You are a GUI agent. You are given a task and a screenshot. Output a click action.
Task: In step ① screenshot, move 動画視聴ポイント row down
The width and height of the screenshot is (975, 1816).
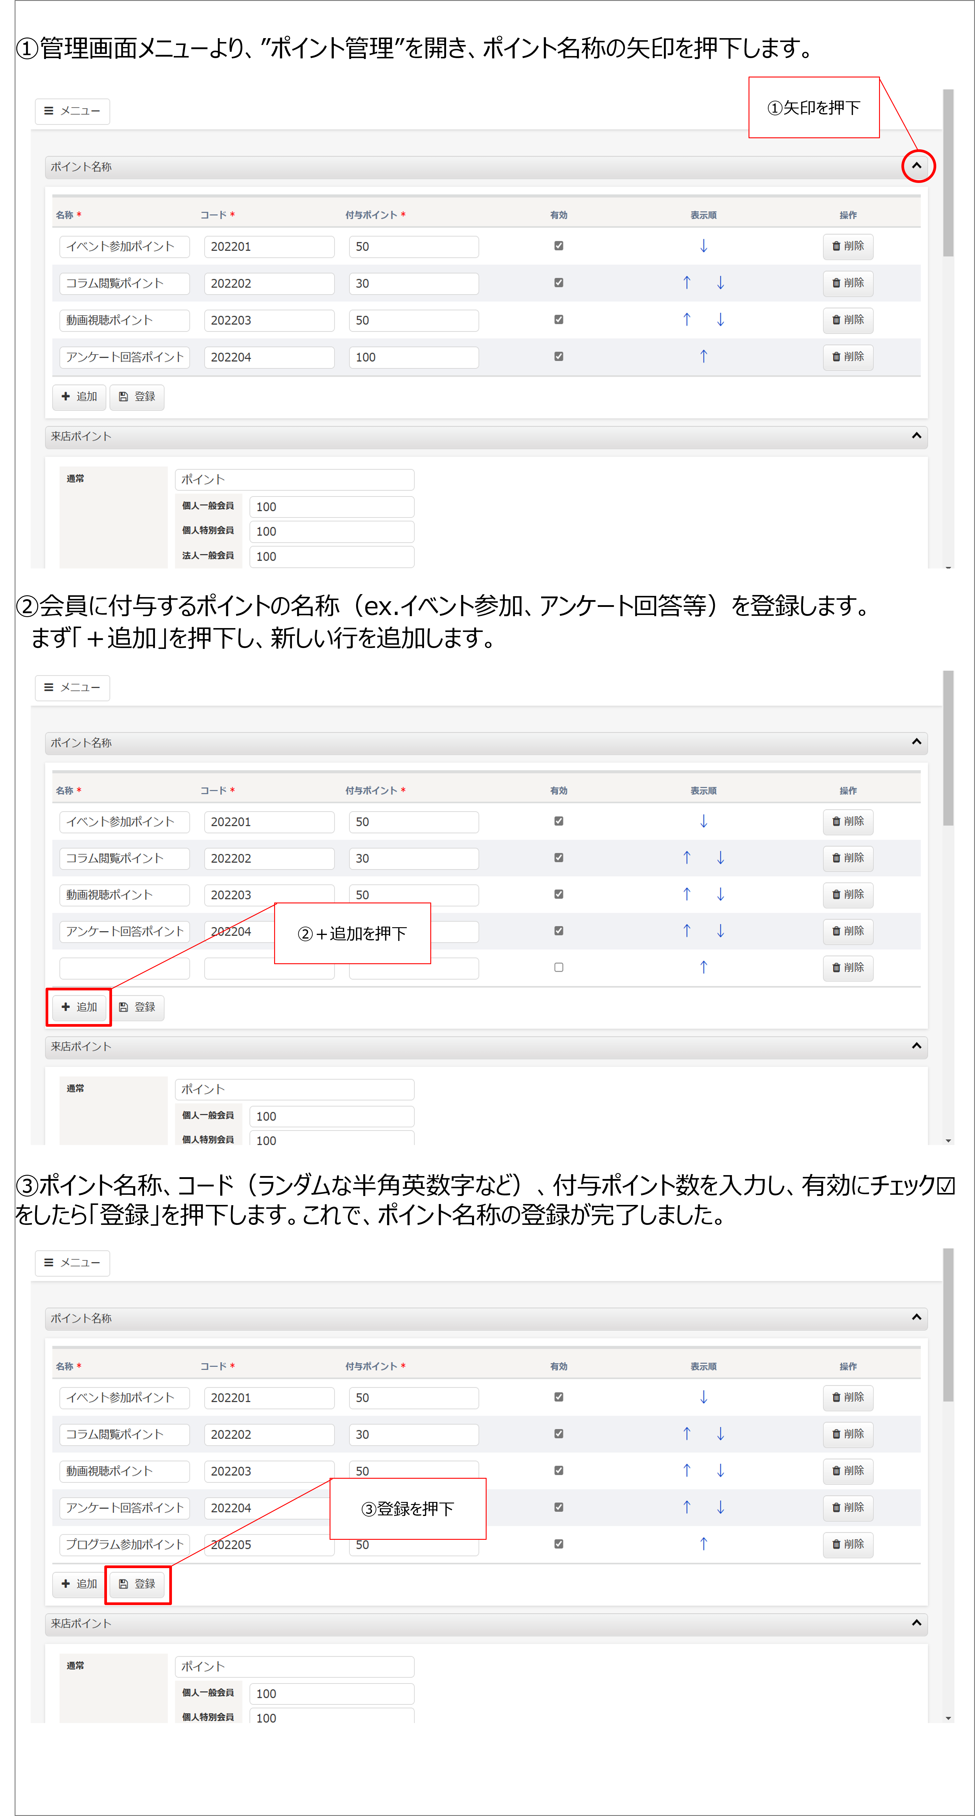click(x=720, y=319)
